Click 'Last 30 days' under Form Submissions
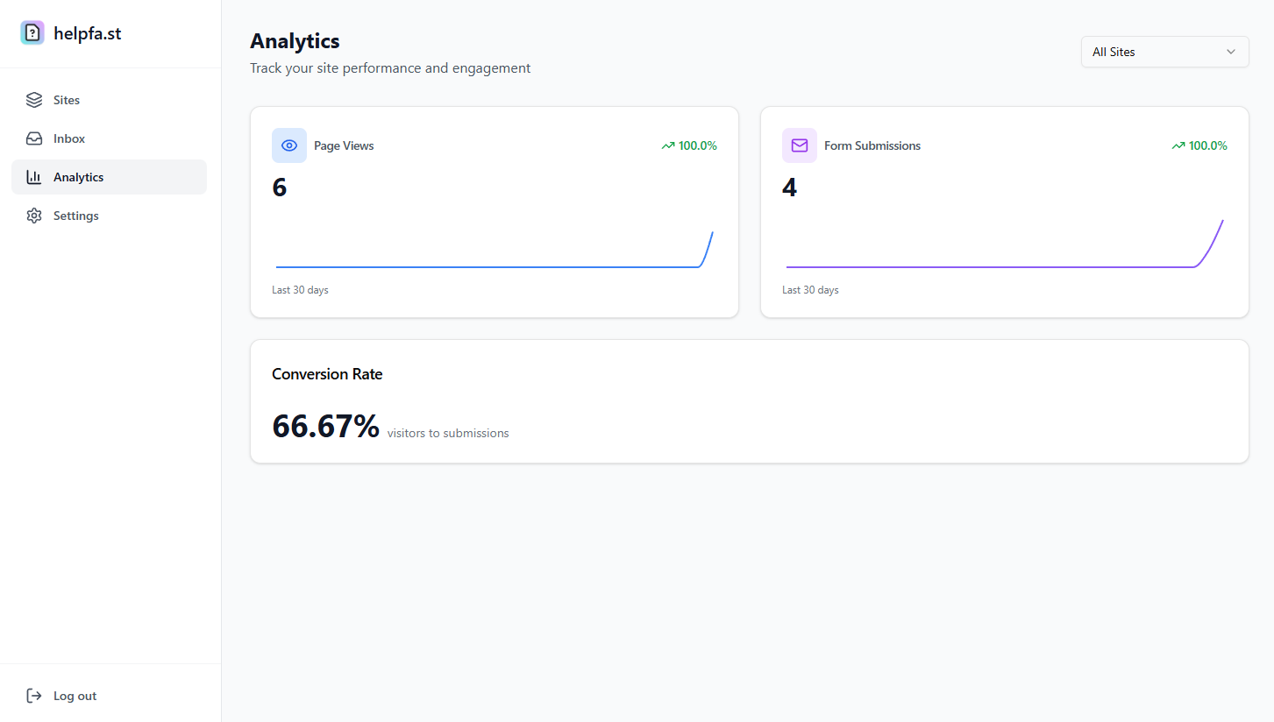 click(810, 290)
